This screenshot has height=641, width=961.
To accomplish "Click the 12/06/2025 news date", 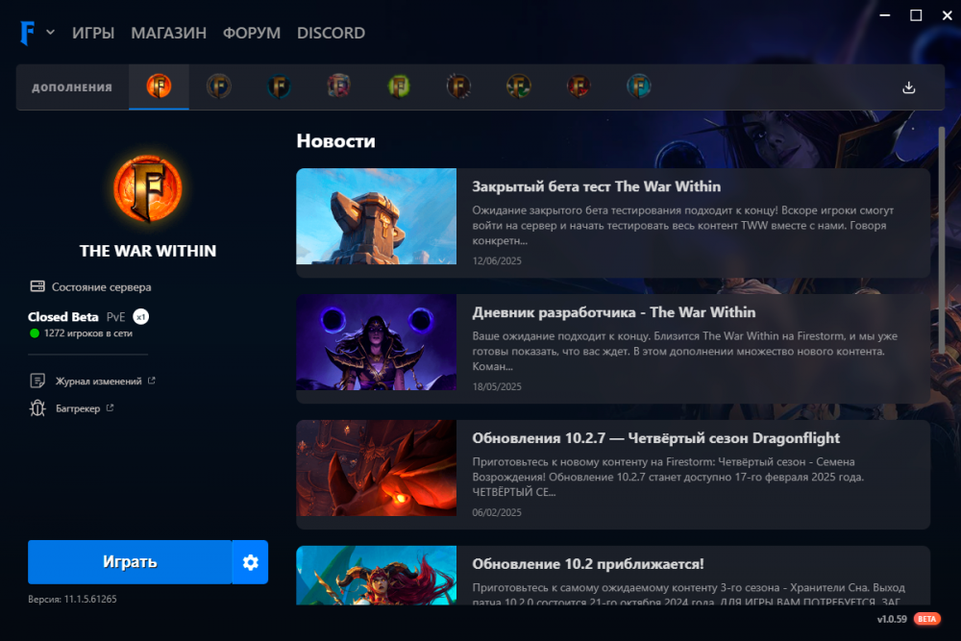I will click(497, 260).
